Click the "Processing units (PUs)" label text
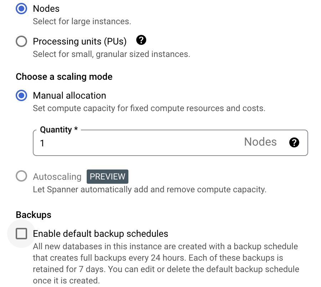Viewport: 321px width, 287px height. pos(80,41)
